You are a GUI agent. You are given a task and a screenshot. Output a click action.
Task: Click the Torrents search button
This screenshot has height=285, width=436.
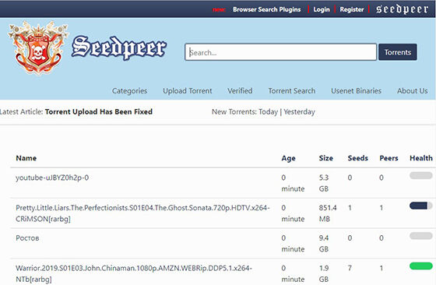point(398,52)
